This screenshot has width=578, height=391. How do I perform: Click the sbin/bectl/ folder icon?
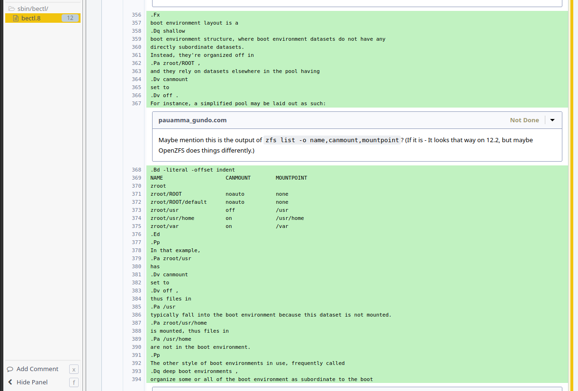(12, 9)
